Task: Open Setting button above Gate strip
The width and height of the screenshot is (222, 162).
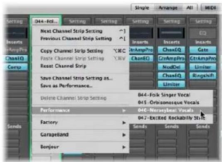Action: tap(203, 21)
